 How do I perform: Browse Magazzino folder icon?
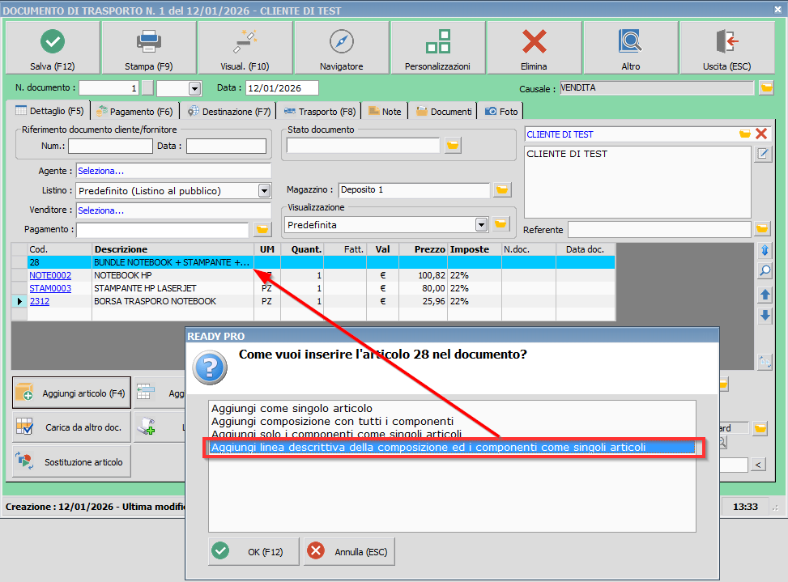click(502, 189)
